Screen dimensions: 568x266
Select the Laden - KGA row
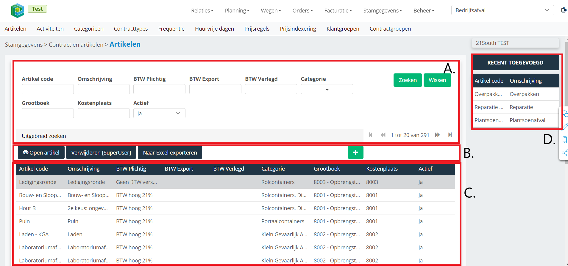click(x=235, y=234)
